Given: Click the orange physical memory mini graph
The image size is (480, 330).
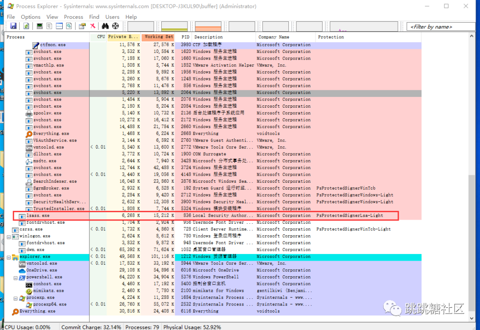Looking at the screenshot, I should coord(208,26).
